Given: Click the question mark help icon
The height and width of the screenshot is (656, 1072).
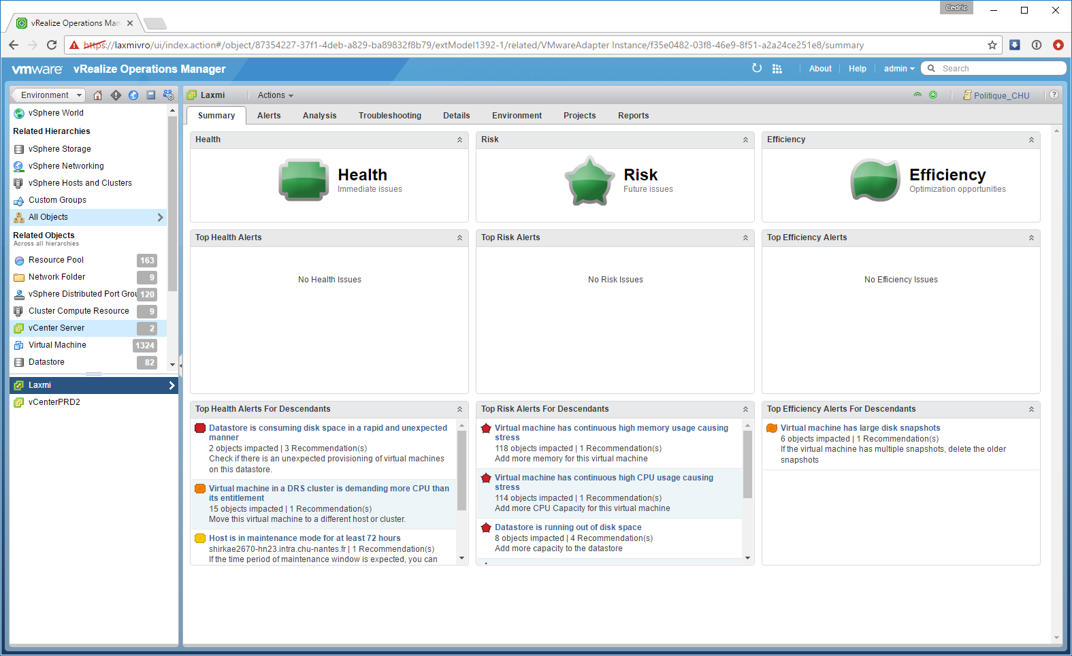Looking at the screenshot, I should click(x=1054, y=95).
